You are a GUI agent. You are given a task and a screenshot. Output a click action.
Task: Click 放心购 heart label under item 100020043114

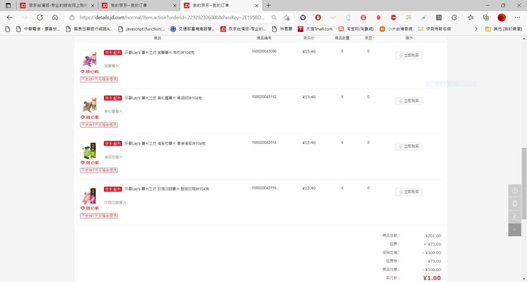(x=90, y=163)
